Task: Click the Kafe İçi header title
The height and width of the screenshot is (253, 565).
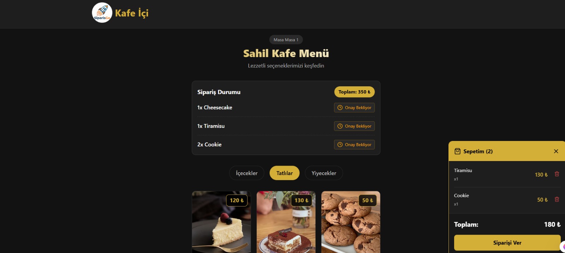Action: pyautogui.click(x=132, y=13)
